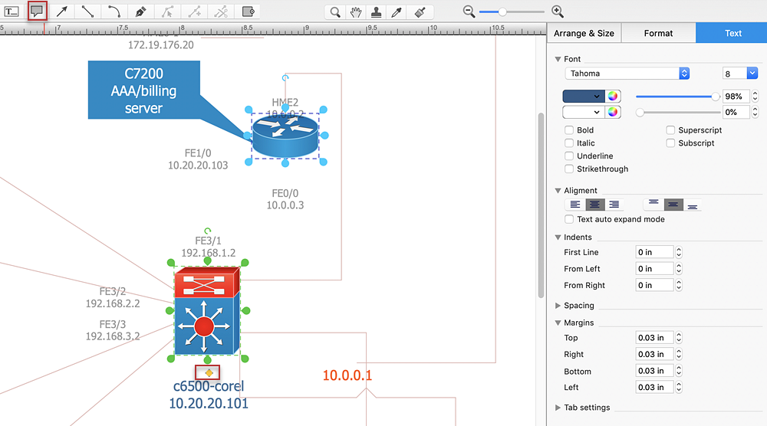
Task: Select the Format painter brush tool
Action: [x=420, y=11]
